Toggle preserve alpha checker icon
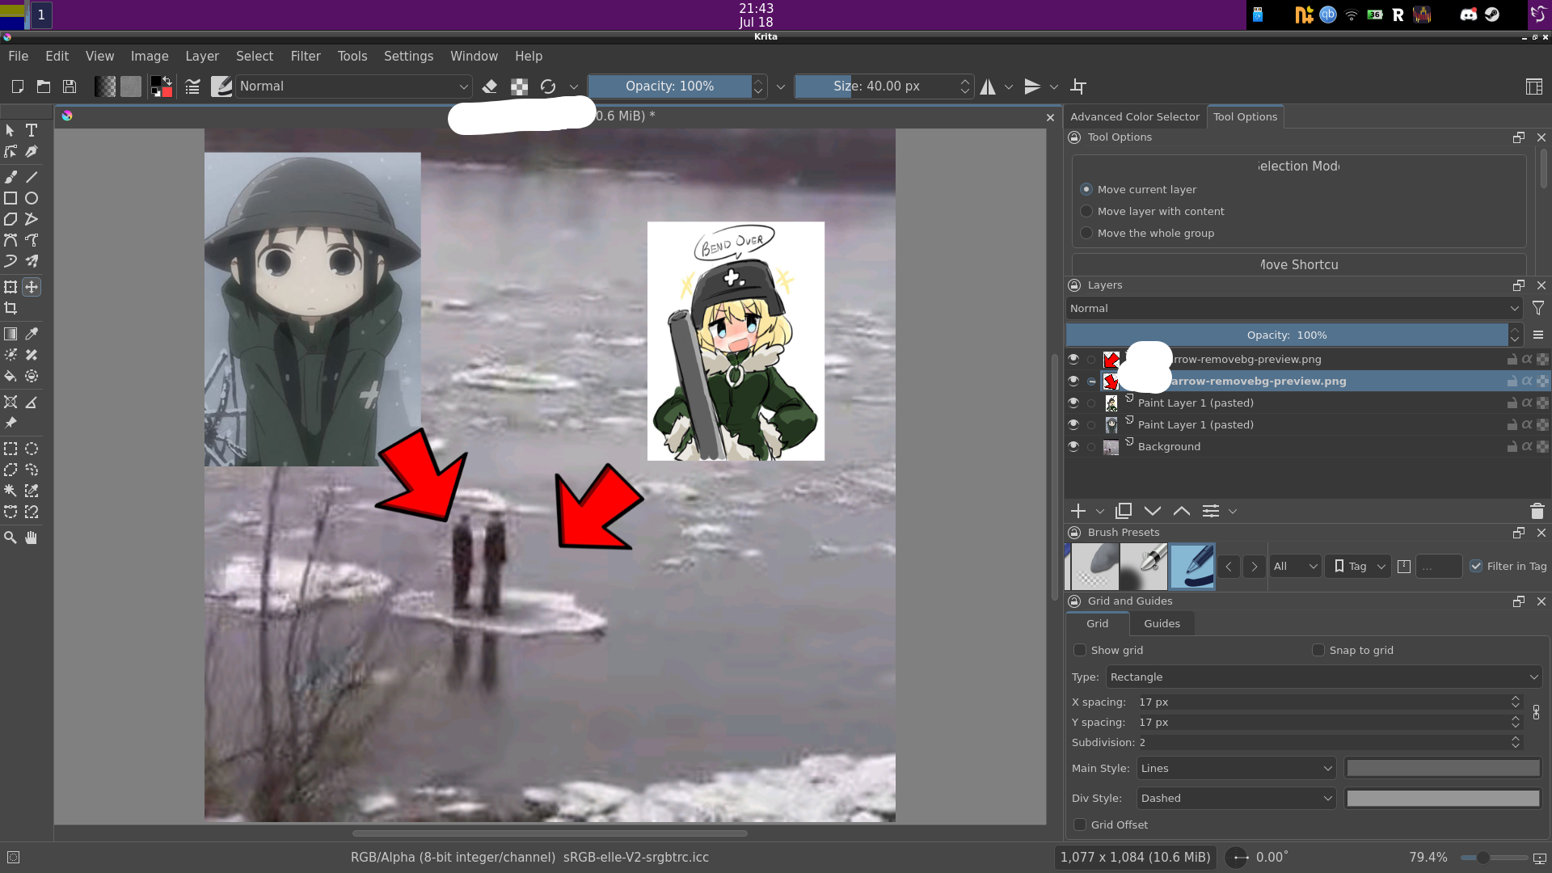1552x873 pixels. pyautogui.click(x=519, y=86)
